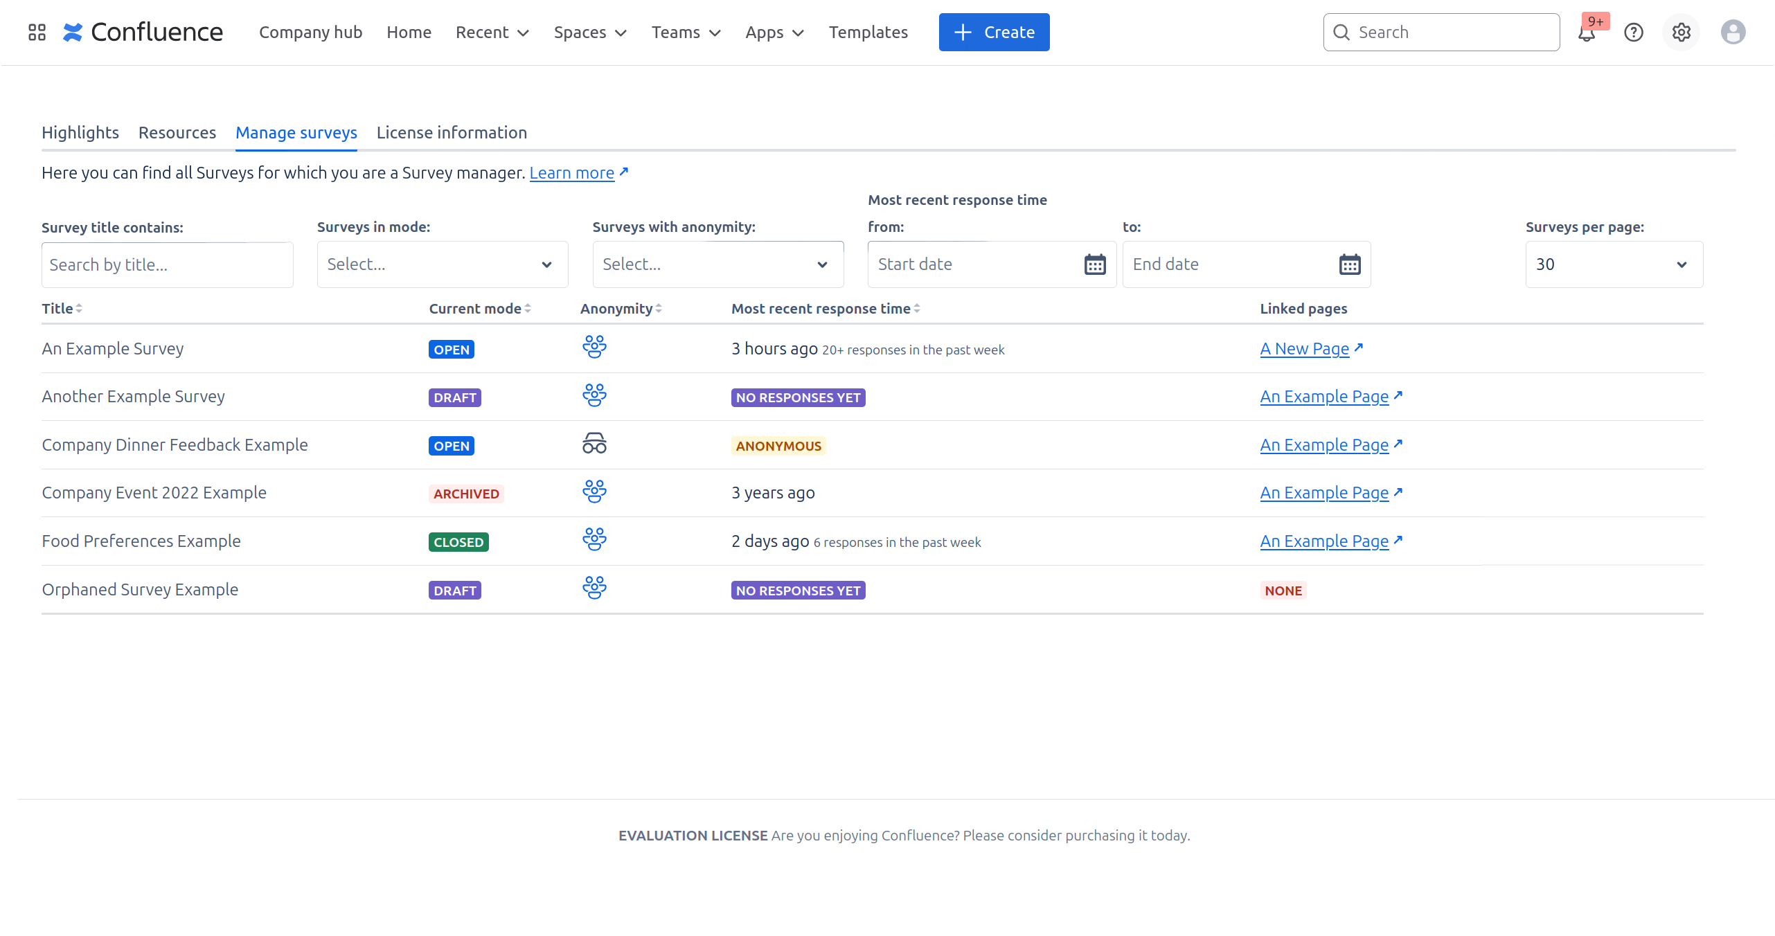This screenshot has height=936, width=1775.
Task: Click the blue Create button
Action: point(994,33)
